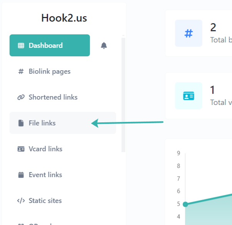The height and width of the screenshot is (225, 232).
Task: Click the chart data point at value 5
Action: (185, 205)
